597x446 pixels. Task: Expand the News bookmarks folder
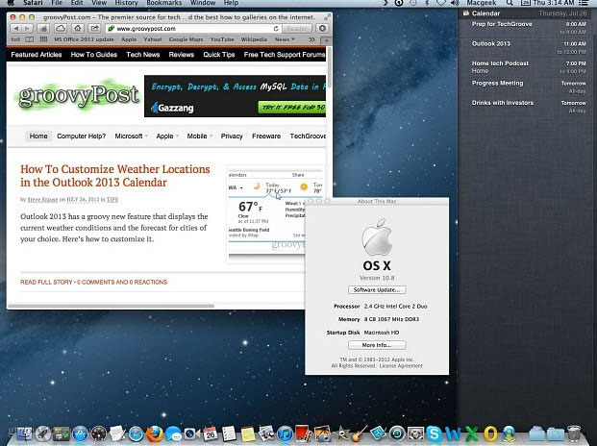coord(285,39)
